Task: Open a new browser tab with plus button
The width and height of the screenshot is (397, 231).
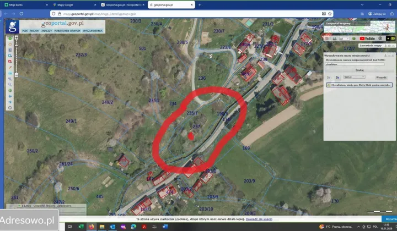Action: pos(200,5)
